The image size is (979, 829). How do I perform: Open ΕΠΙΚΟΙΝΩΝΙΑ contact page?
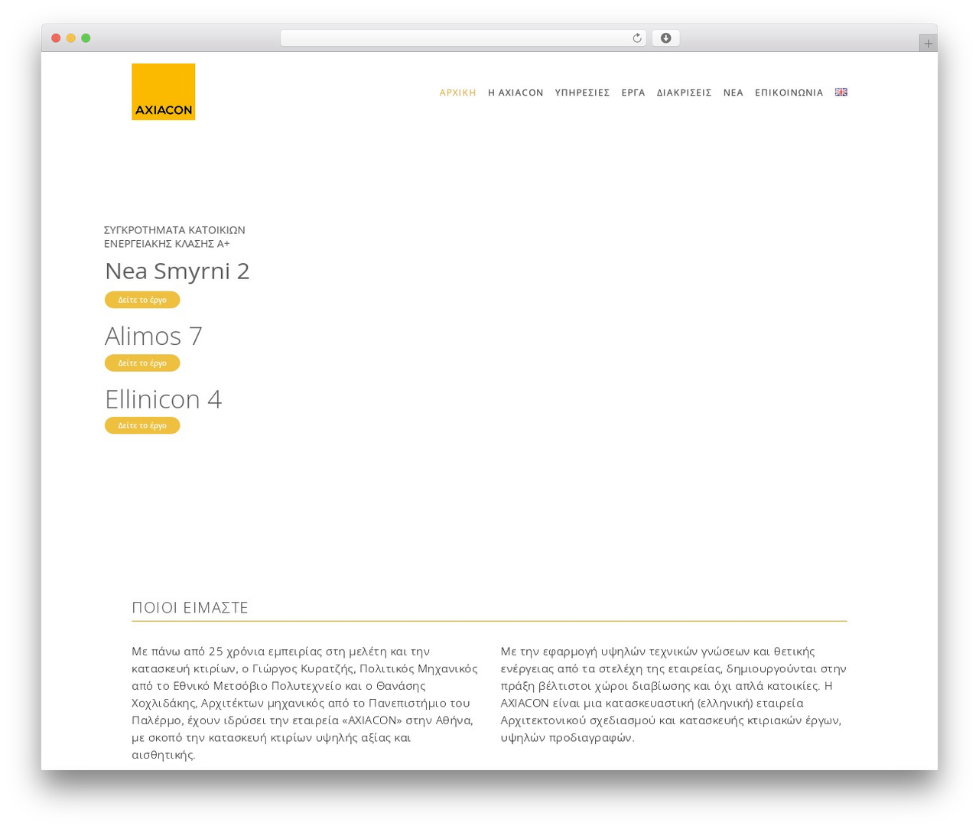click(789, 93)
